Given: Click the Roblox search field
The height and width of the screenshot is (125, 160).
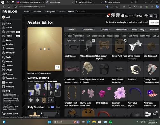Looking at the screenshot, I should click(95, 12).
